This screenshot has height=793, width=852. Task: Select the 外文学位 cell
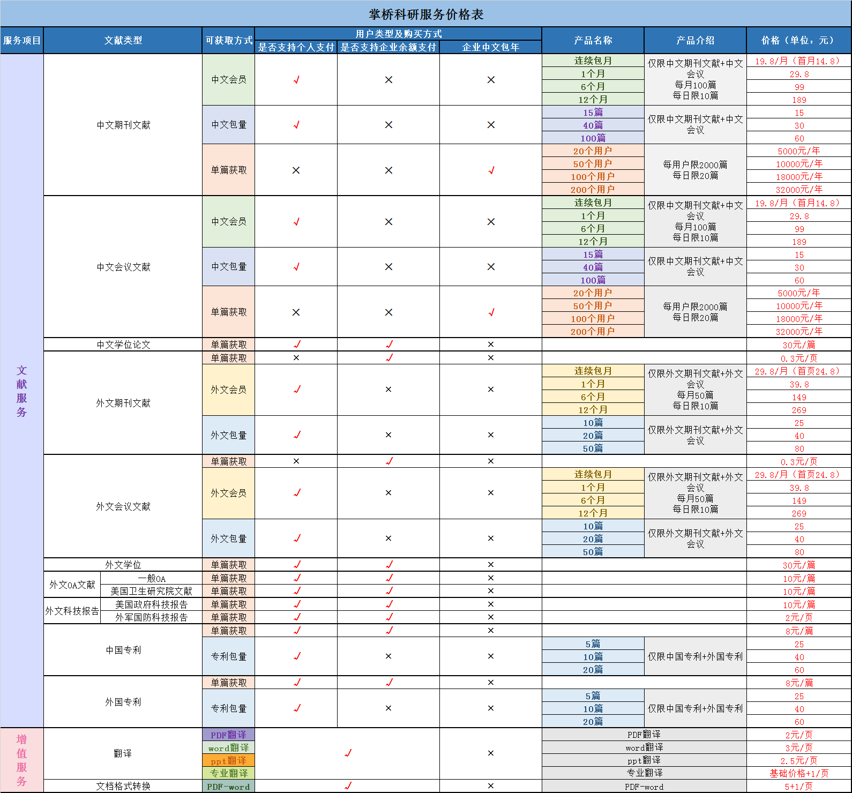tap(123, 565)
